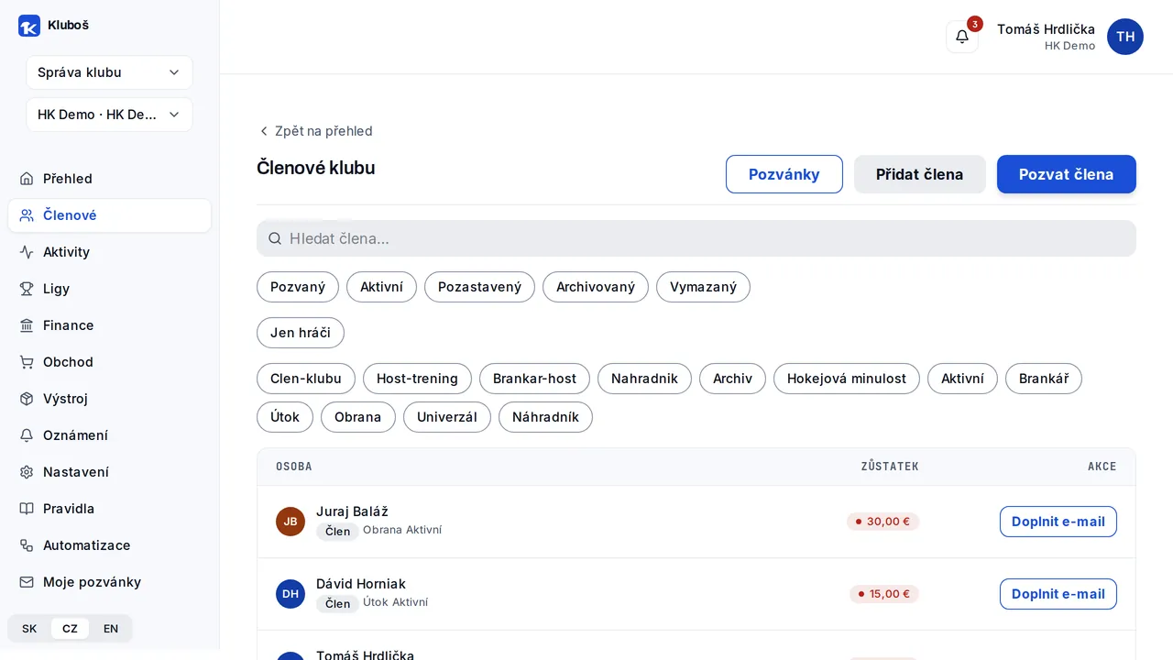Image resolution: width=1173 pixels, height=660 pixels.
Task: Click the Moje pozvánky envelope icon
Action: click(x=27, y=582)
